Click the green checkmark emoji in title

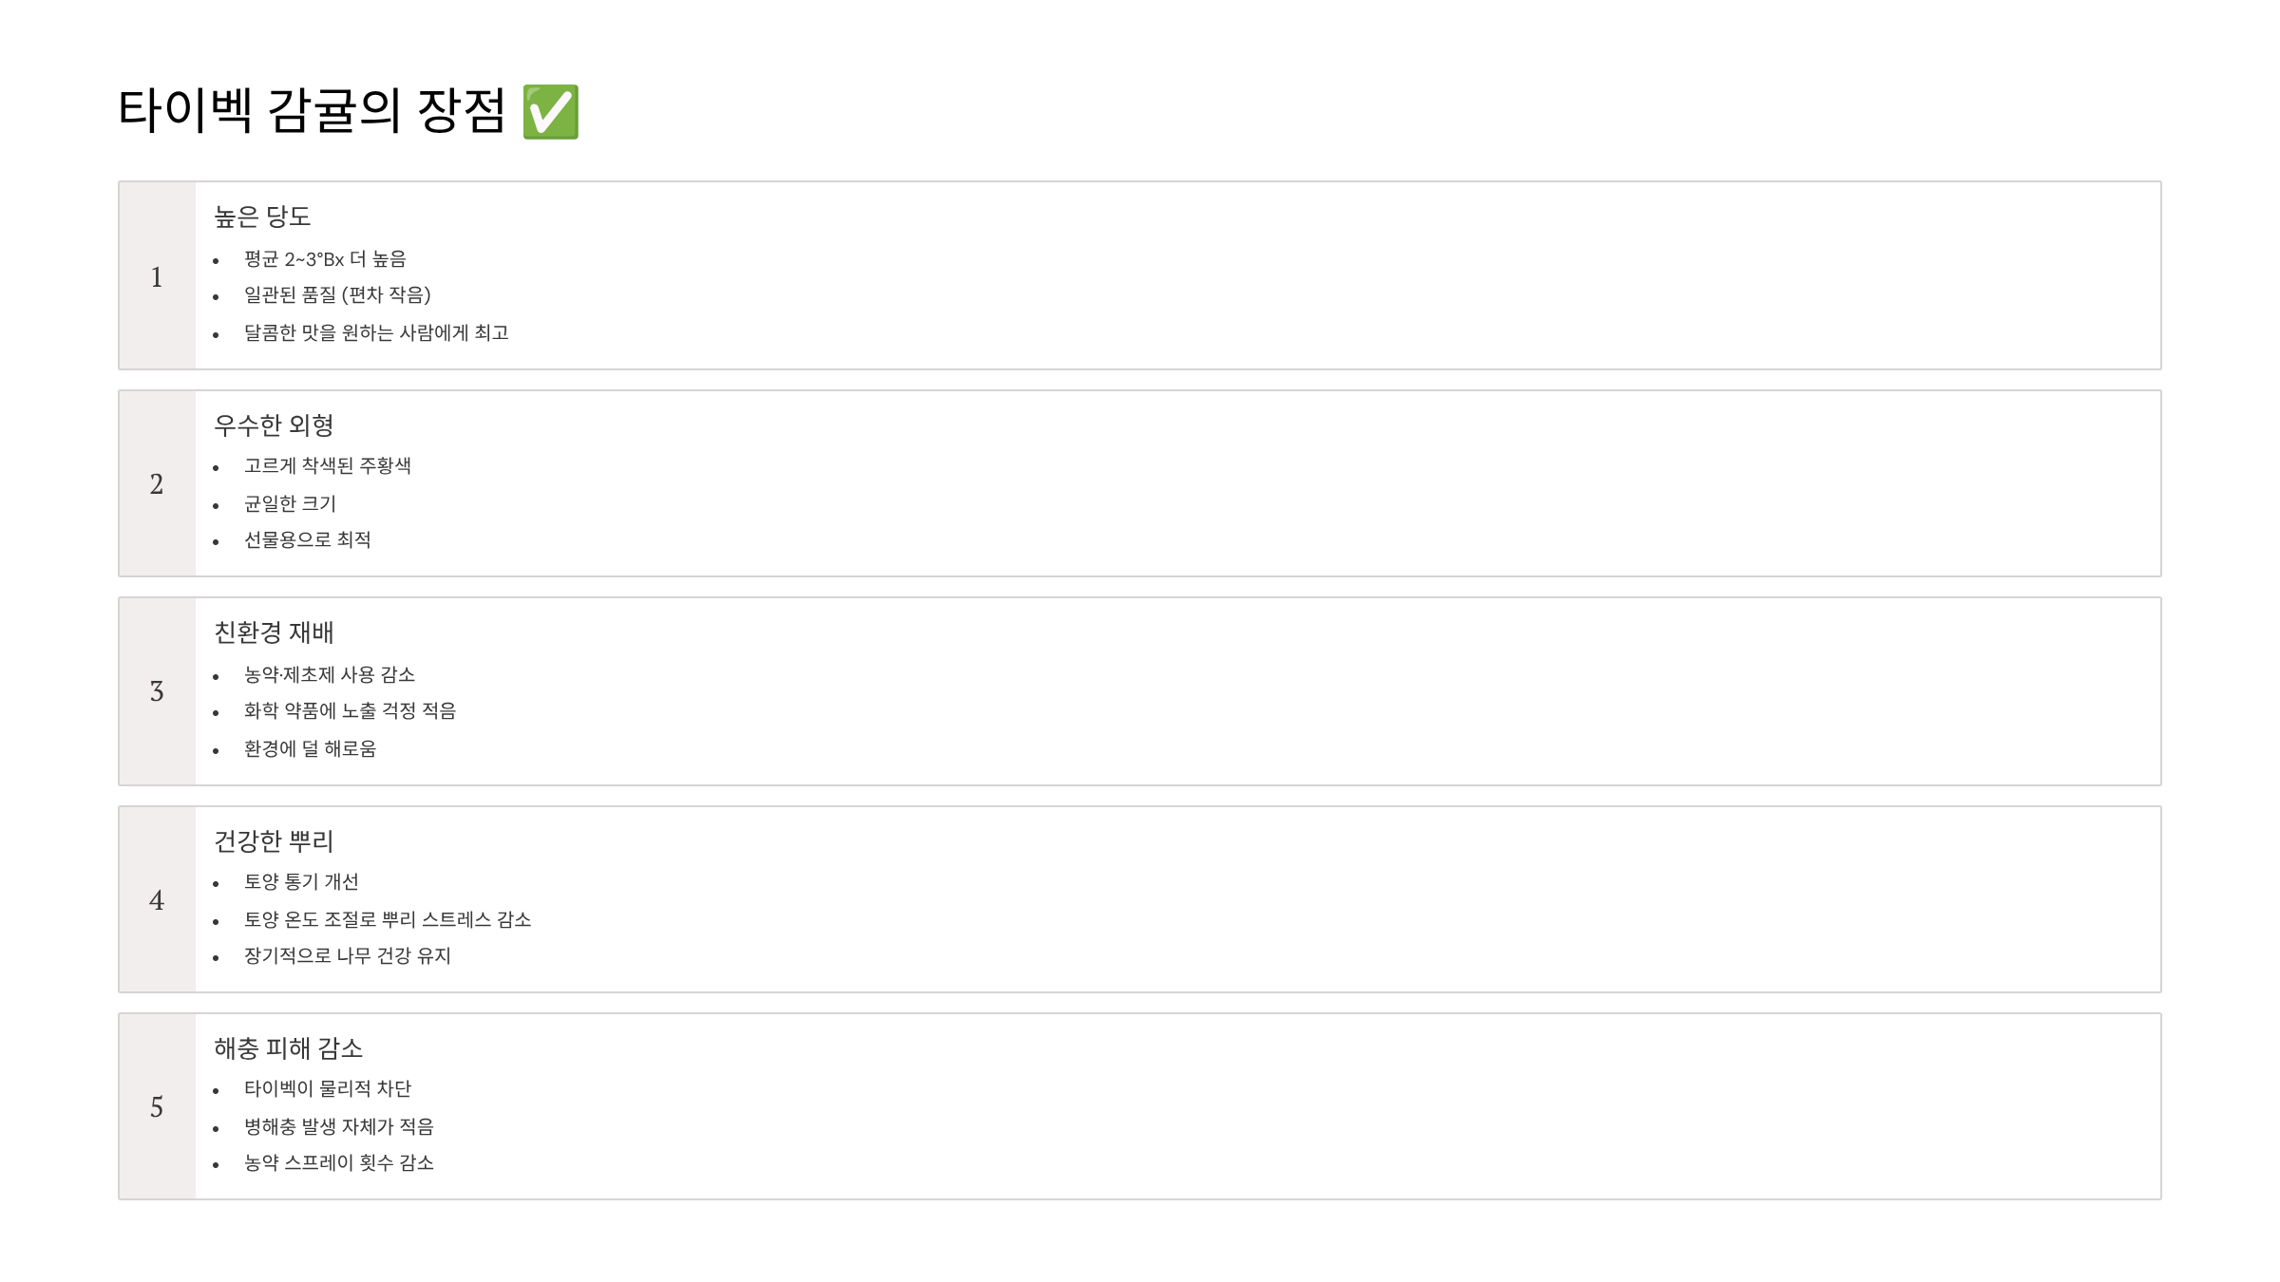coord(551,112)
